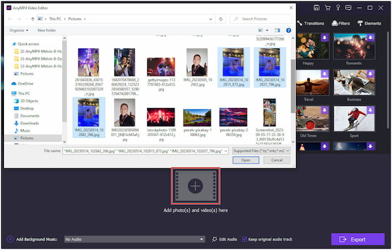
Task: Download the Old Times theme via its arrow badge
Action: [325, 110]
